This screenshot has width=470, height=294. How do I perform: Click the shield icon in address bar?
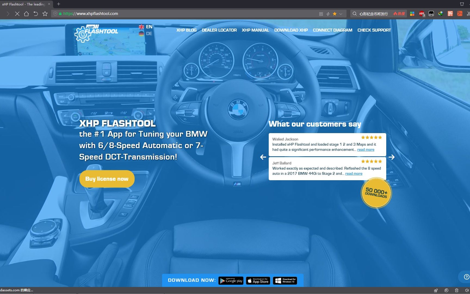point(55,14)
